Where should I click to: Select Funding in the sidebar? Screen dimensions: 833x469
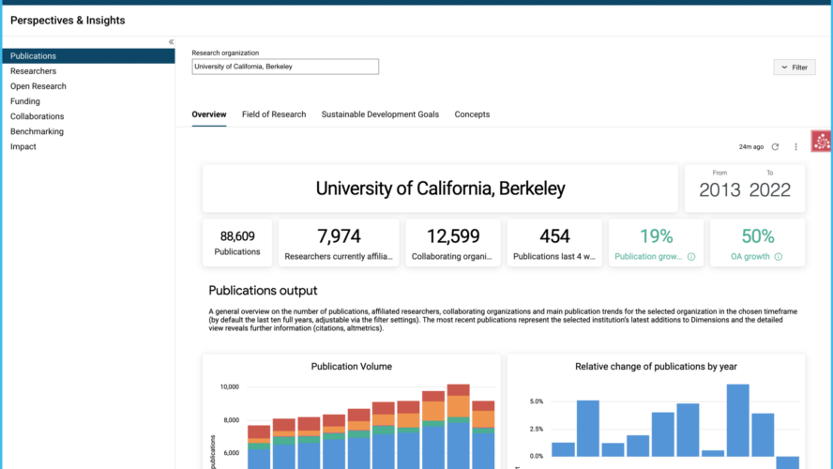pos(25,101)
